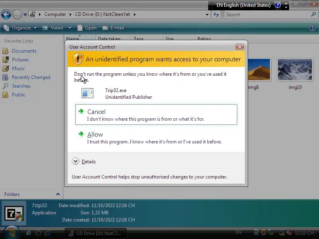
Task: Expand the Views dropdown arrow
Action: [70, 28]
